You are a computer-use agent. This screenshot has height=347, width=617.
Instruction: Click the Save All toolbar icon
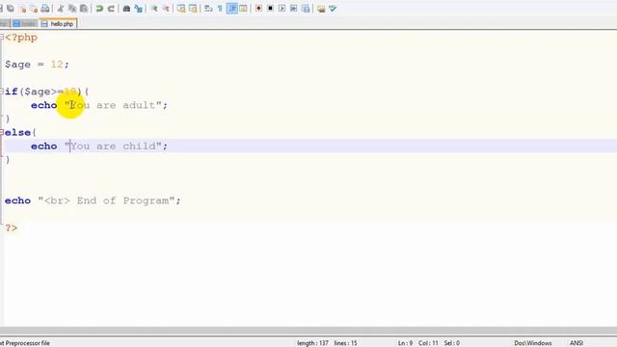11,9
